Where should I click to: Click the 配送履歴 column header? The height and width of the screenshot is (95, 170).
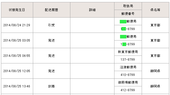(51, 10)
